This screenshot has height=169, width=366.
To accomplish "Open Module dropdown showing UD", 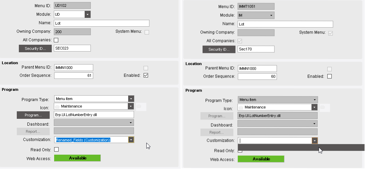I will pyautogui.click(x=87, y=14).
